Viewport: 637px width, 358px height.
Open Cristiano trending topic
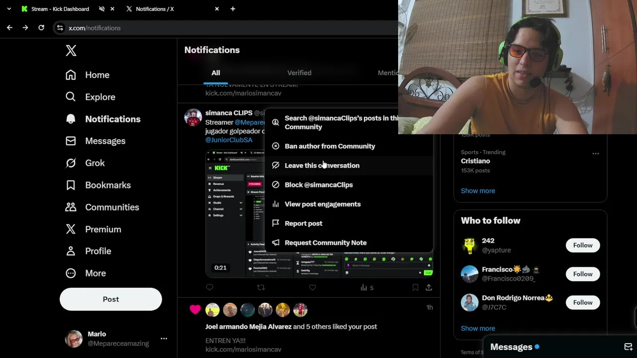point(475,161)
